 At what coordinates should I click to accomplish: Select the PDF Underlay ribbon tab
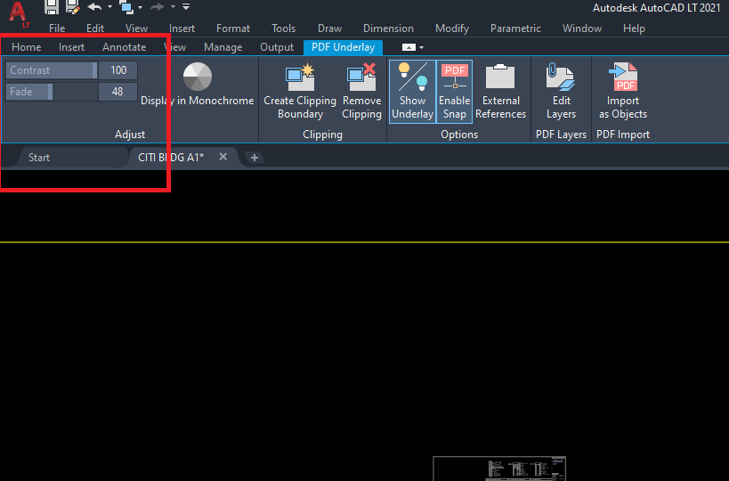click(343, 47)
